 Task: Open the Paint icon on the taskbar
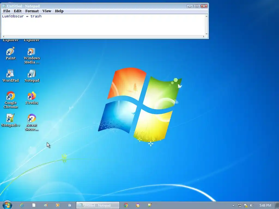click(x=46, y=205)
